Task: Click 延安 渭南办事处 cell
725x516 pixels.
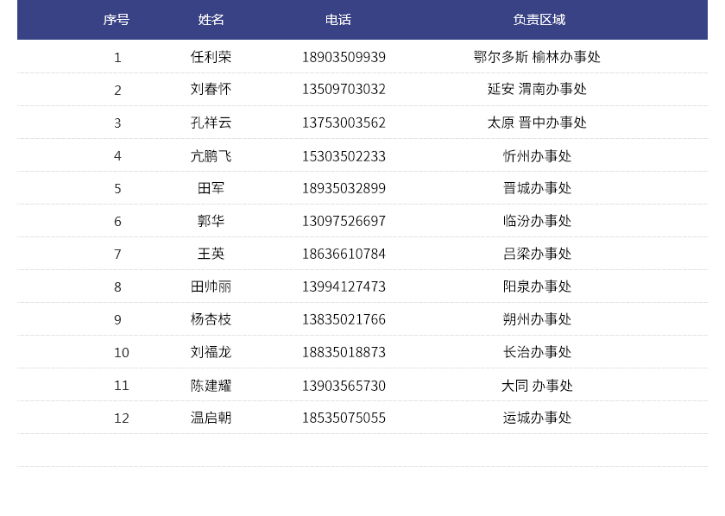Action: [537, 89]
